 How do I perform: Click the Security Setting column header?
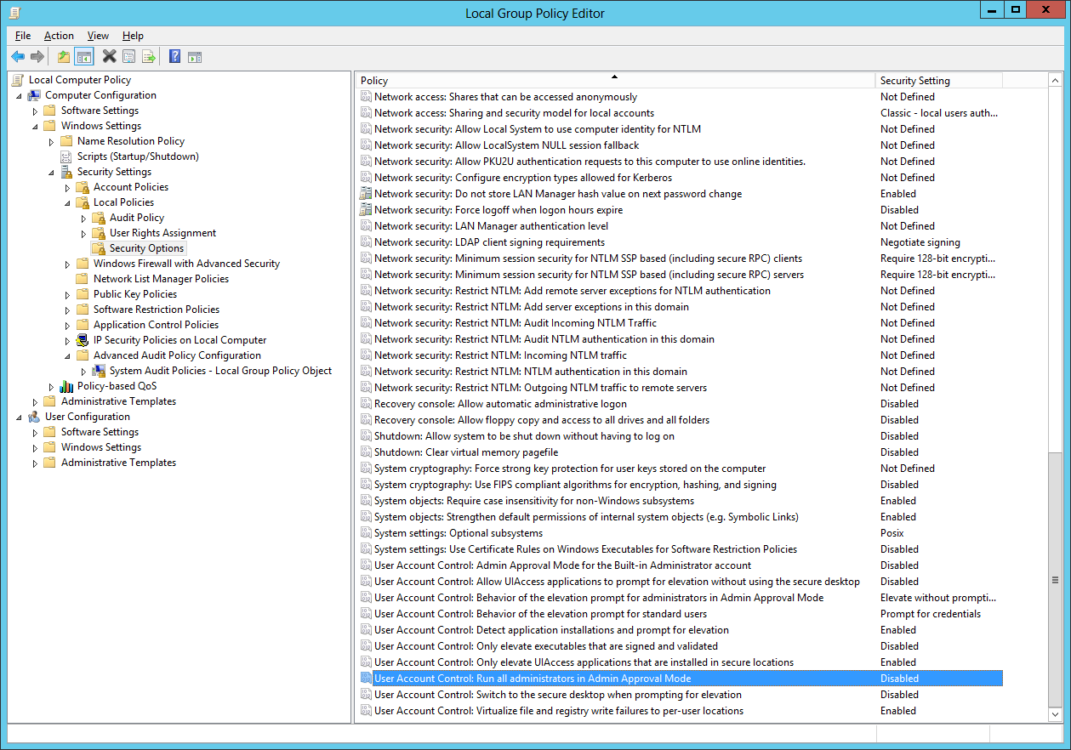[x=936, y=81]
